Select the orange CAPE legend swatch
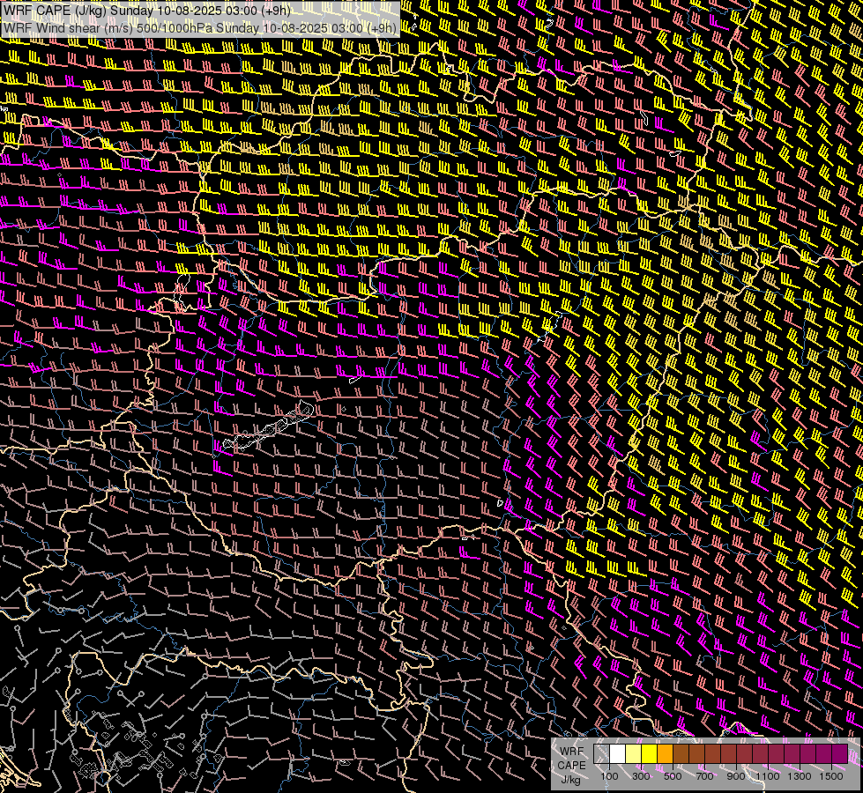This screenshot has height=793, width=863. click(665, 753)
